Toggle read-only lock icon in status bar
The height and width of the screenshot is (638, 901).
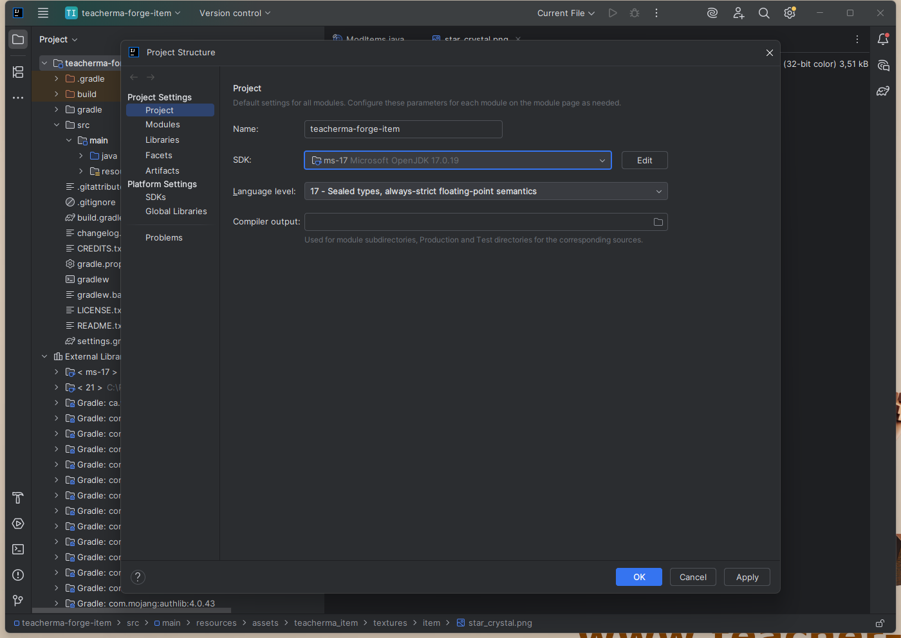click(x=880, y=623)
